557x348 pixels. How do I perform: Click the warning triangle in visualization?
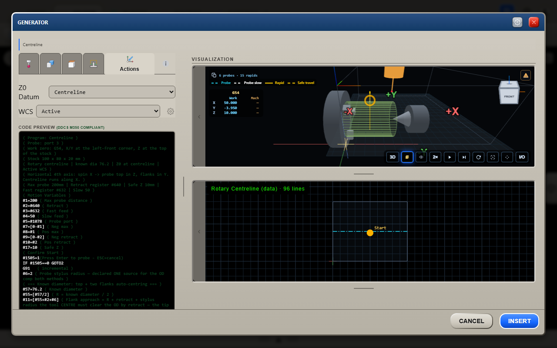point(526,75)
